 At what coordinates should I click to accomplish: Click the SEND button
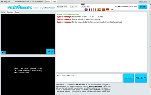coord(129,78)
